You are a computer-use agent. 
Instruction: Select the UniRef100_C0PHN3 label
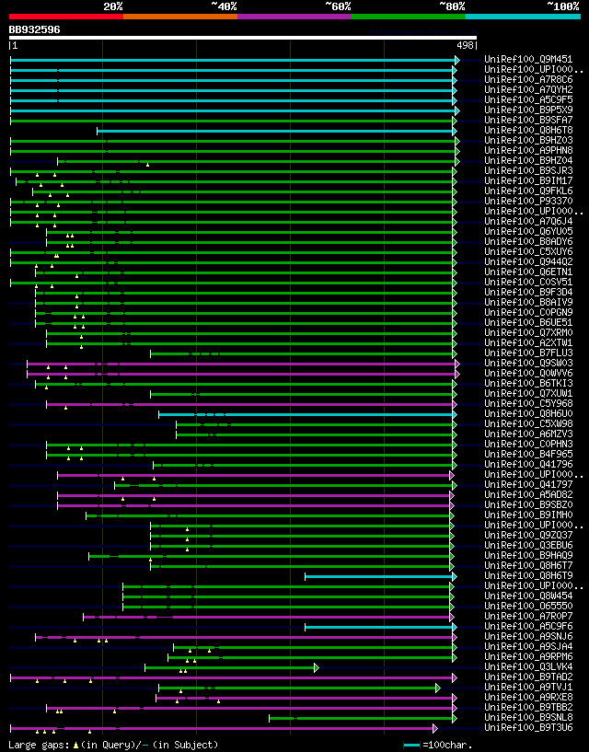528,444
